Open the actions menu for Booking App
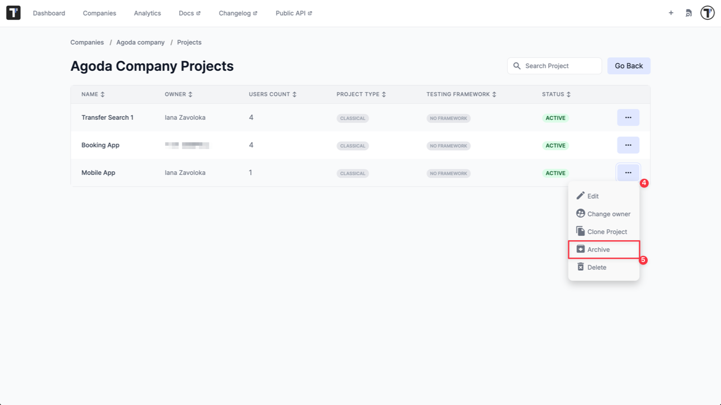This screenshot has width=721, height=405. coord(628,145)
